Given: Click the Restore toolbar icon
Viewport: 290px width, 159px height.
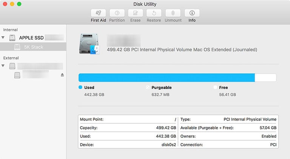Looking at the screenshot, I should click(x=154, y=13).
